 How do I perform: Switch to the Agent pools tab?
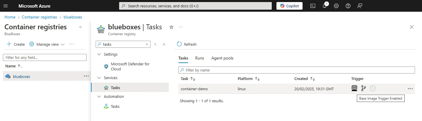click(x=222, y=58)
